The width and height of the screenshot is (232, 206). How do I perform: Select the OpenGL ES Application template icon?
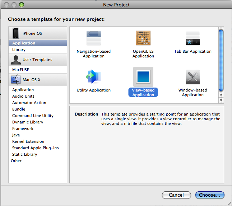pyautogui.click(x=143, y=38)
